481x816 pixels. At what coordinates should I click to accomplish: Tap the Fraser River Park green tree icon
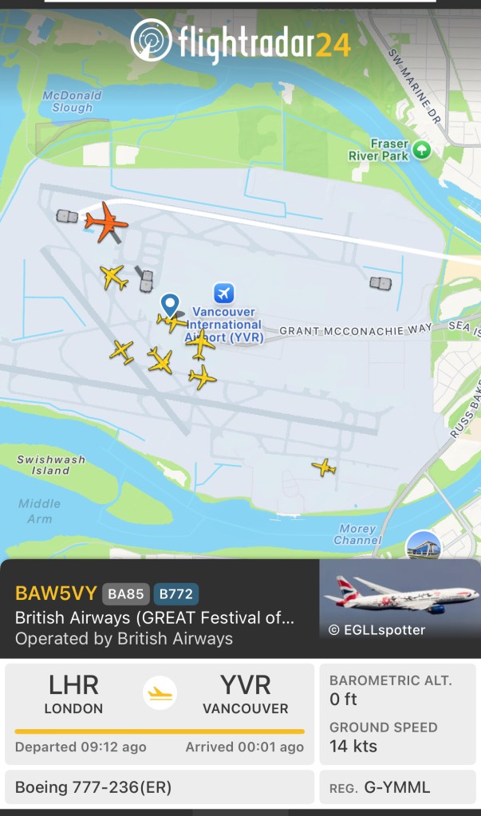[x=422, y=151]
